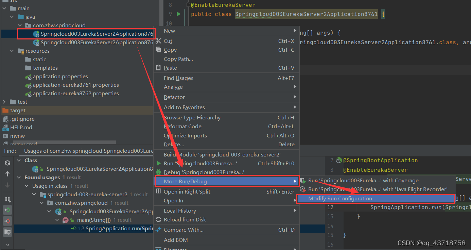The width and height of the screenshot is (471, 250).
Task: Click the shield icon of Run with Coverage
Action: (302, 180)
